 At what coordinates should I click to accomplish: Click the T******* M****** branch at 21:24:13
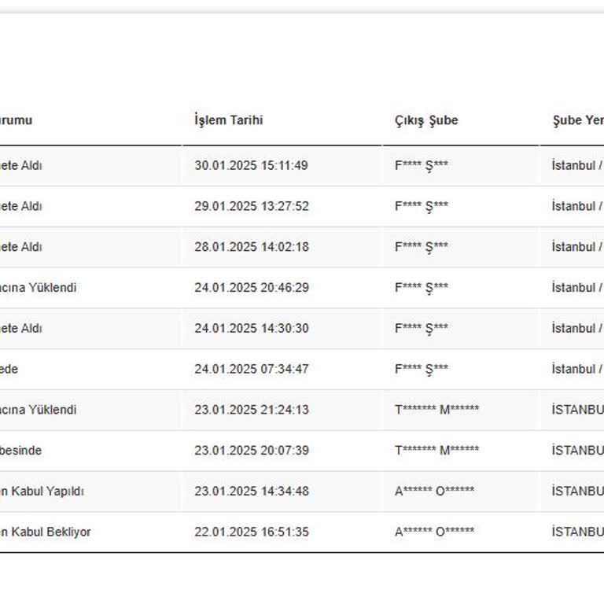(x=436, y=410)
